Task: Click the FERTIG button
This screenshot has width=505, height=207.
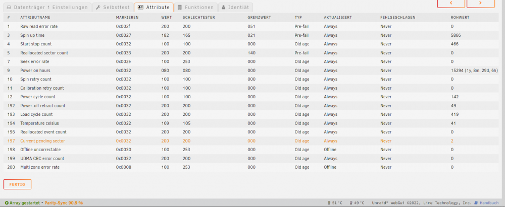Action: pyautogui.click(x=17, y=184)
